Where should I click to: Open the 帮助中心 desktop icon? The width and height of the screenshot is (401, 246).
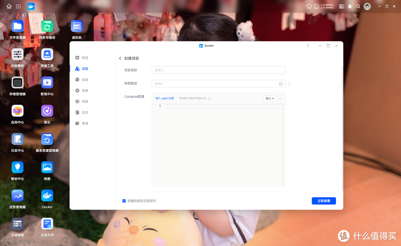[x=17, y=168]
